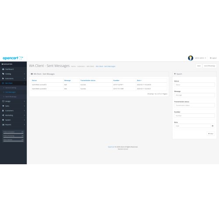
Task: Open the date picker calendar icon
Action: pos(212,126)
